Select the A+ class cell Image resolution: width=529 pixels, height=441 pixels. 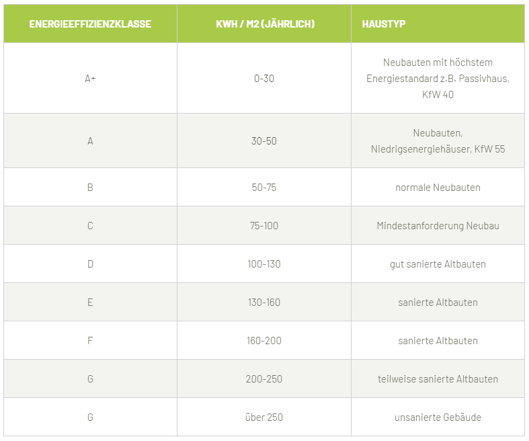pos(90,78)
